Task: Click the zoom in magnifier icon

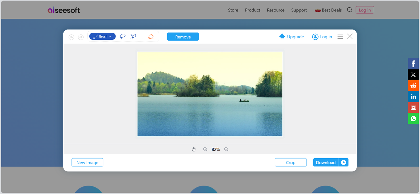Action: click(x=205, y=149)
